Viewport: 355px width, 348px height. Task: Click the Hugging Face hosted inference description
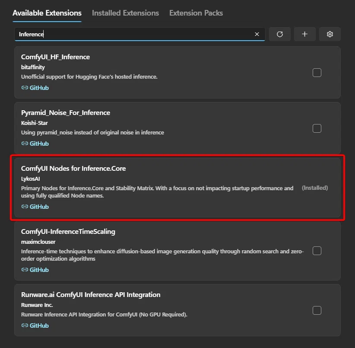89,77
